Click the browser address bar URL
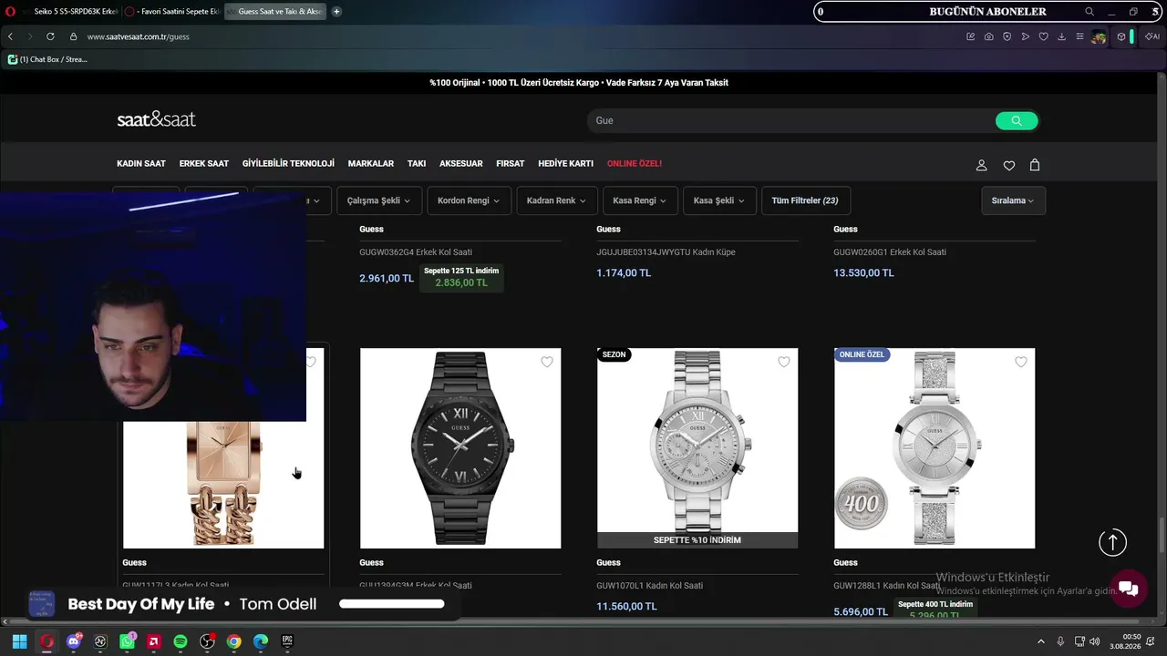This screenshot has height=656, width=1167. click(x=139, y=36)
